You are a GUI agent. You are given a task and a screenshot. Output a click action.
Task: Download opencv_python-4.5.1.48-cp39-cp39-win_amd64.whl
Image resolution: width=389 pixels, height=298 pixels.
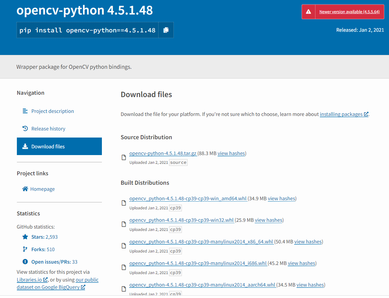pyautogui.click(x=188, y=198)
